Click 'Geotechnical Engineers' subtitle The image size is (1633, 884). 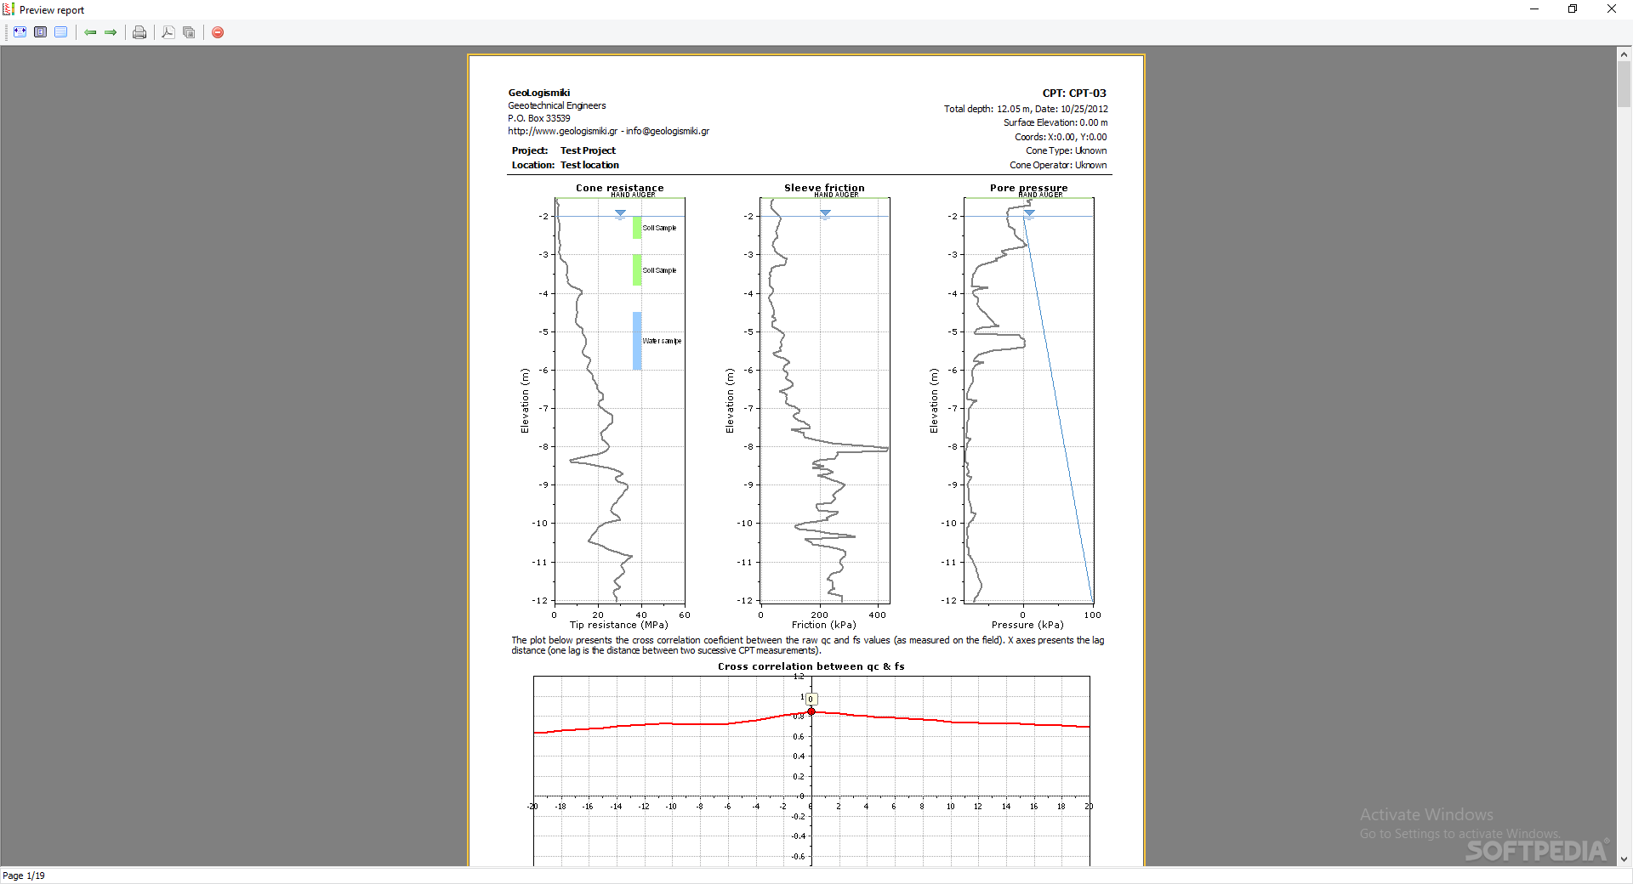pyautogui.click(x=557, y=105)
